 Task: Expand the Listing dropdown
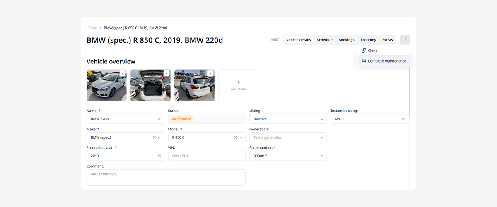288,119
